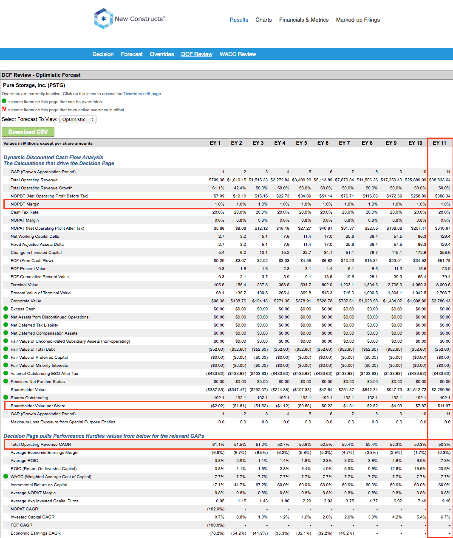The width and height of the screenshot is (453, 538).
Task: Select override icon for Net Deferred Compensation Assets
Action: click(x=6, y=333)
